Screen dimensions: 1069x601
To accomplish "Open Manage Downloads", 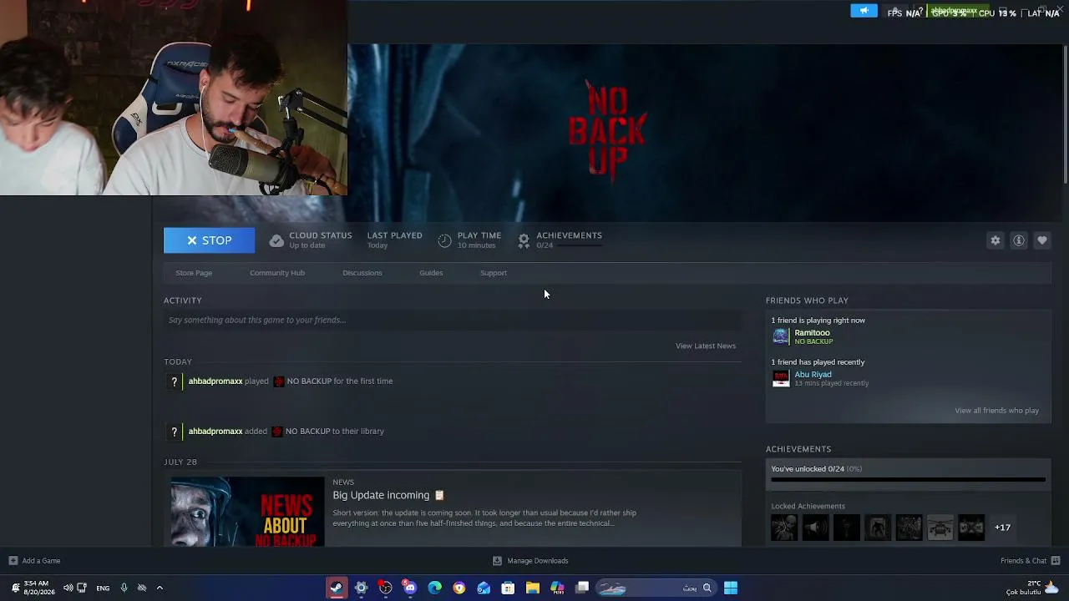I will tap(530, 561).
